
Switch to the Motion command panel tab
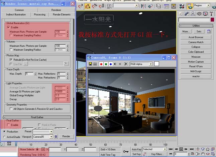click(199, 14)
